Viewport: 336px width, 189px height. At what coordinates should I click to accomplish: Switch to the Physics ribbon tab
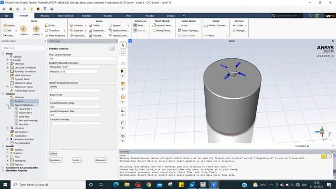tap(45, 16)
